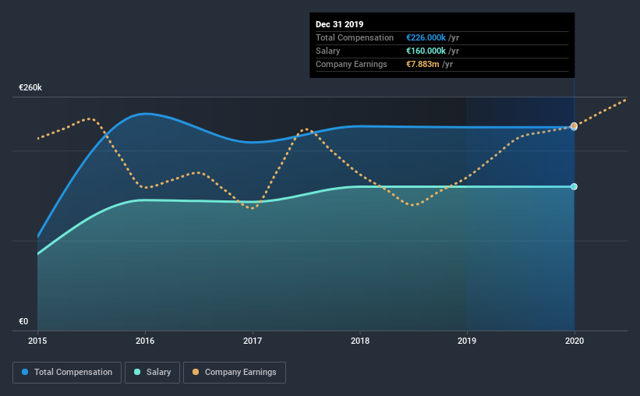Screen dimensions: 640x396
Task: Click the €160.000k salary value
Action: coord(426,51)
